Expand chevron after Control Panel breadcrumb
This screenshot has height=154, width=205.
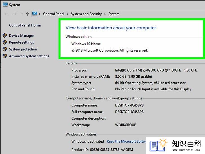point(68,14)
